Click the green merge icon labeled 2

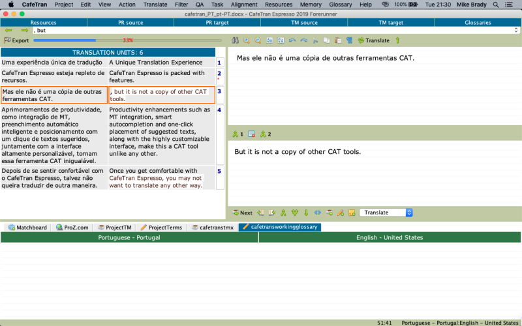coord(266,134)
